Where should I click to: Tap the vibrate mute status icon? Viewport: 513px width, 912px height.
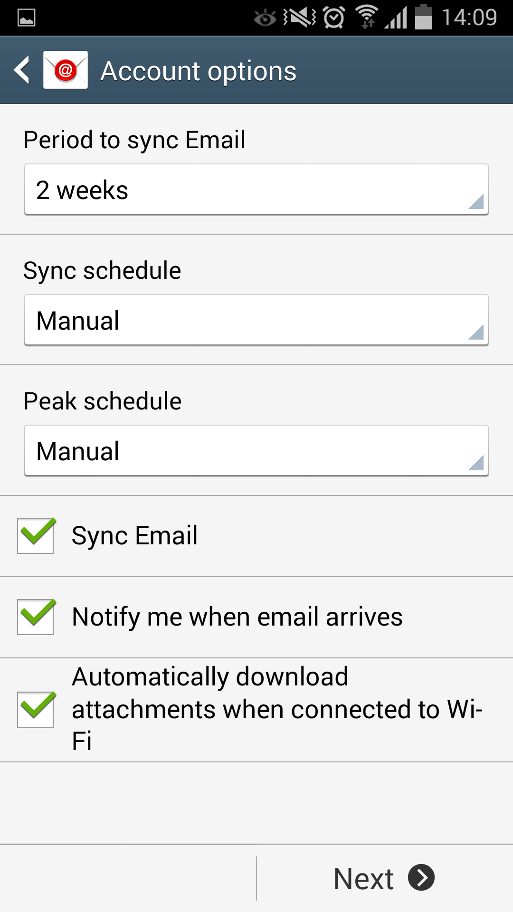pos(300,18)
